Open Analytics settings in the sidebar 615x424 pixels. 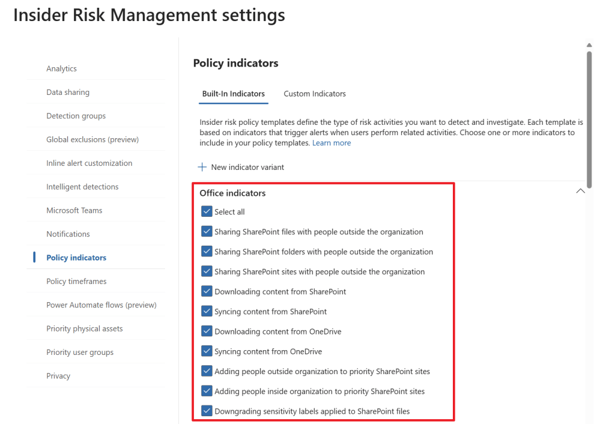[x=61, y=68]
